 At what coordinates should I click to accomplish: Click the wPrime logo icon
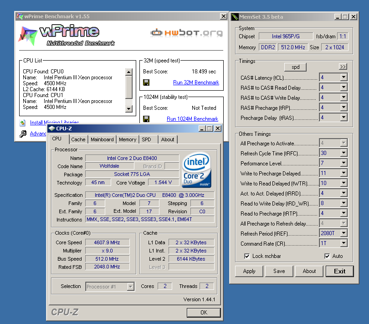[x=28, y=36]
